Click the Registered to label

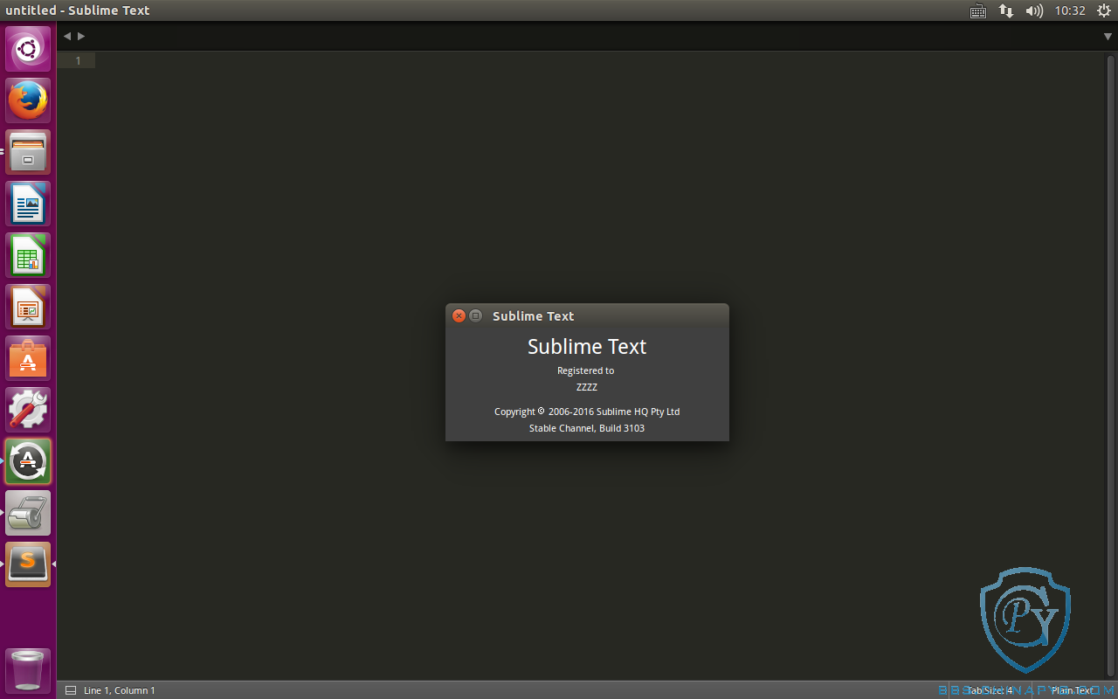pyautogui.click(x=586, y=370)
